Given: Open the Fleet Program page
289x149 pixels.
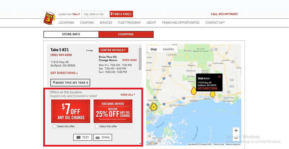Looking at the screenshot, I should pyautogui.click(x=129, y=22).
